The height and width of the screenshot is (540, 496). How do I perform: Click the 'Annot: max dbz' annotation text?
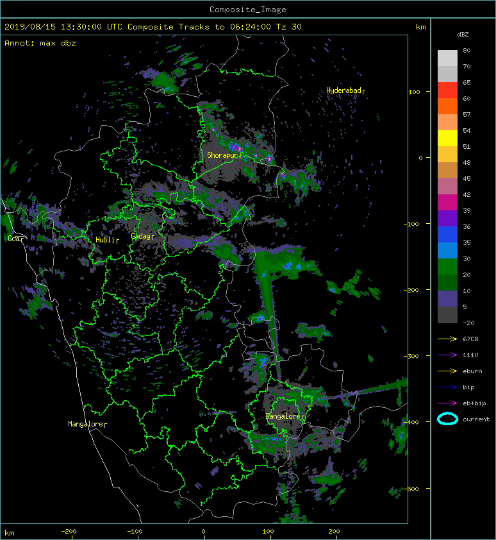[x=40, y=43]
